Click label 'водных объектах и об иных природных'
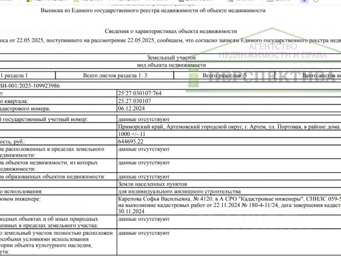This screenshot has height=256, width=341. coord(49,219)
